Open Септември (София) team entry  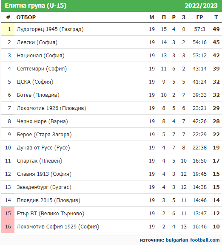pos(42,69)
